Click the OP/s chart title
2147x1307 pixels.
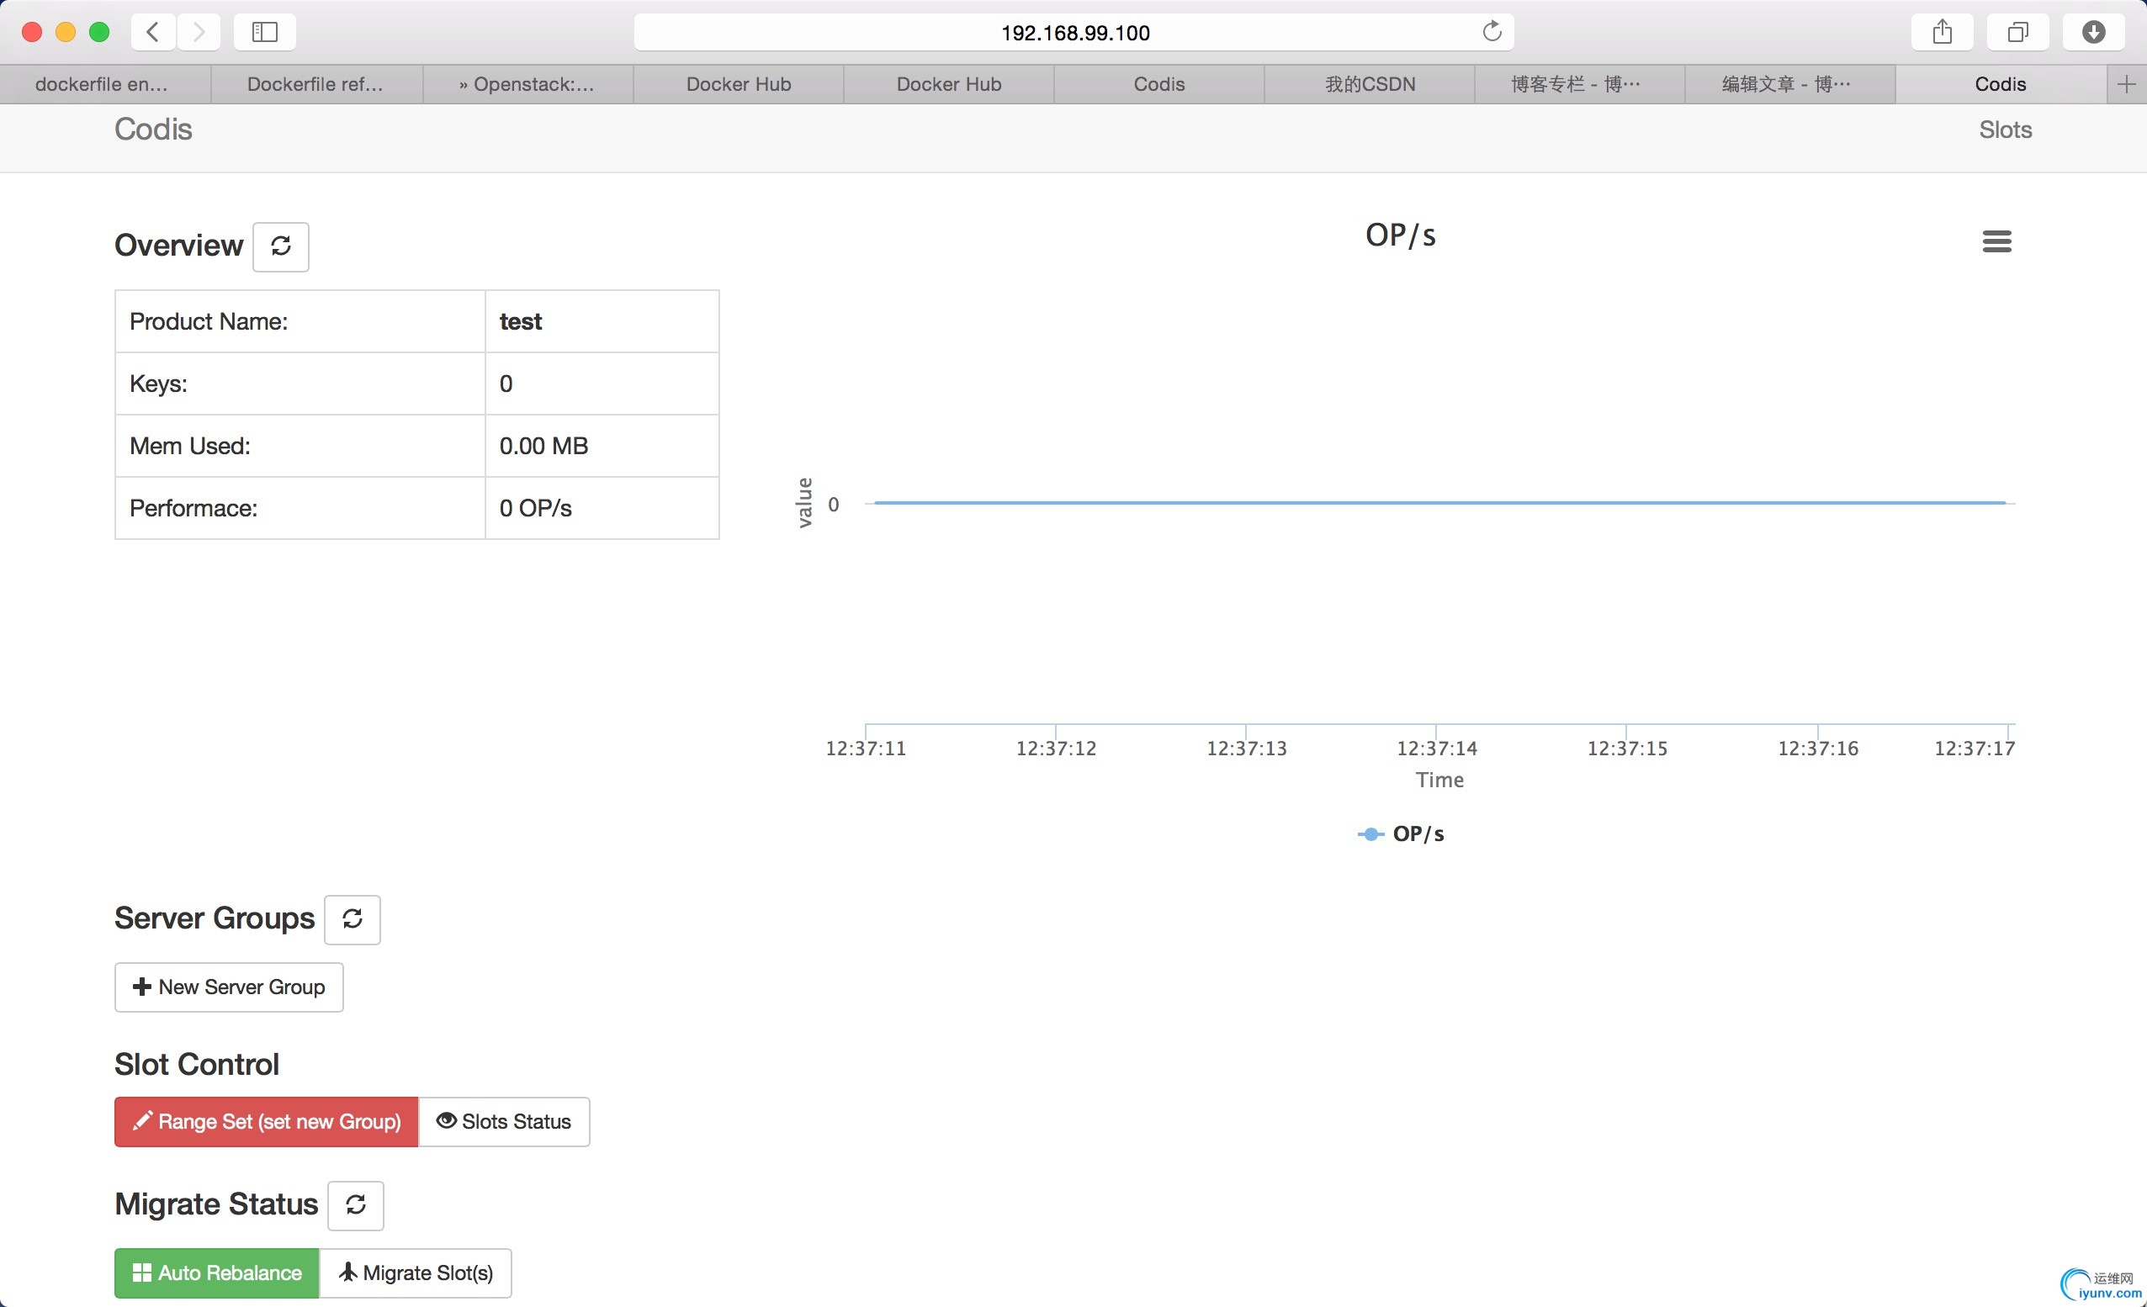[1400, 235]
